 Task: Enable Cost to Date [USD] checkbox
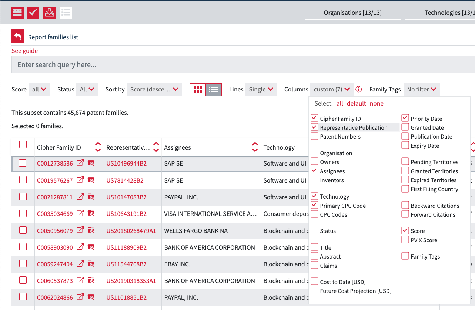click(314, 281)
